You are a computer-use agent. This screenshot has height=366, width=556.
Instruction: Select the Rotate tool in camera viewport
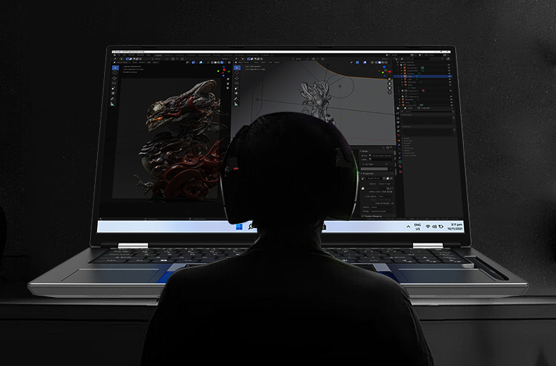click(x=114, y=83)
